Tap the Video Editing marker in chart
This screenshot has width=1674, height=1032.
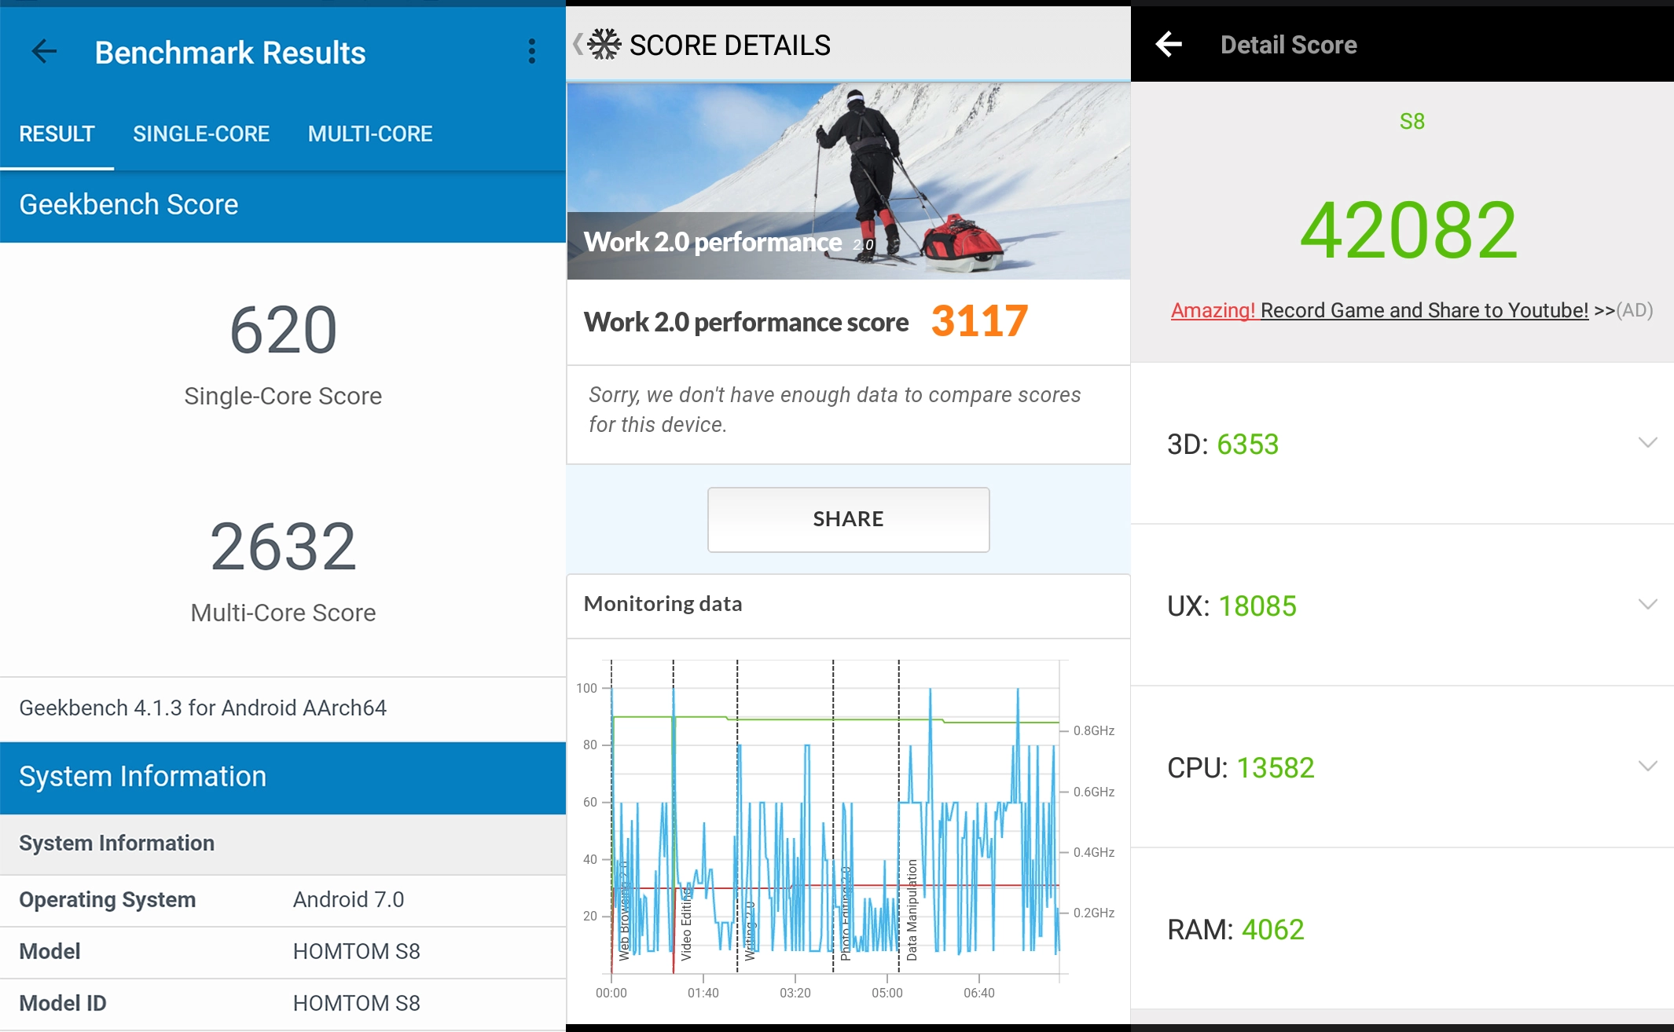[x=686, y=924]
